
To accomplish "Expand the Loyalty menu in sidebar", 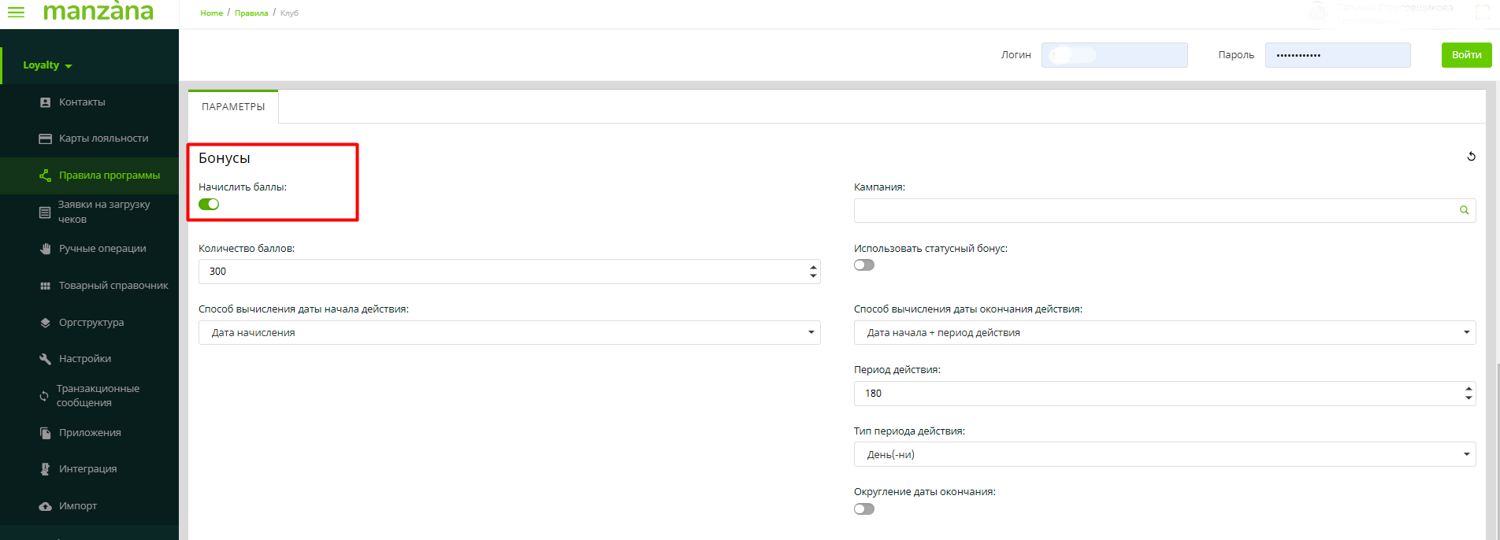I will click(47, 65).
